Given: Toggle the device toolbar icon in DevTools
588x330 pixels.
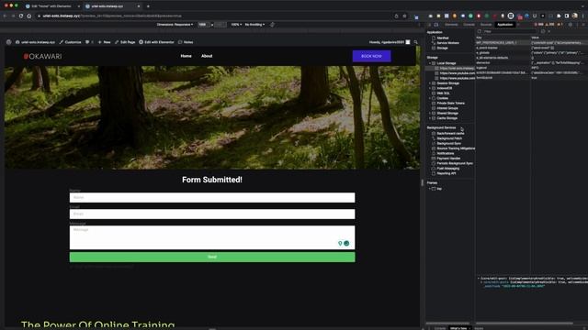Looking at the screenshot, I should click(436, 25).
